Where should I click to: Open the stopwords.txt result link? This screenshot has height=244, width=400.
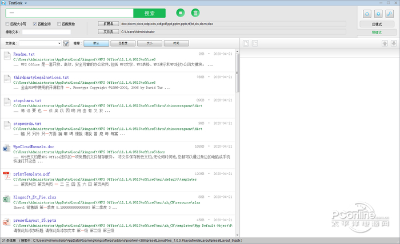(27, 124)
